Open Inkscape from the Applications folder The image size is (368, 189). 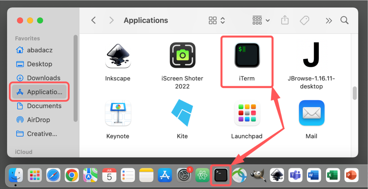[x=118, y=55]
